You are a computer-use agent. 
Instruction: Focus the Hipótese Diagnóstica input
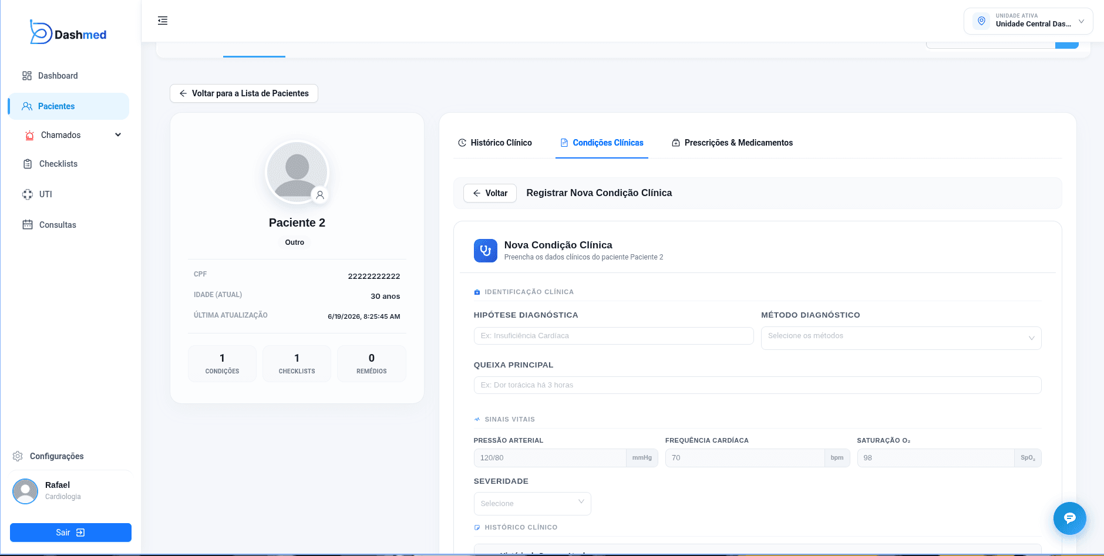pyautogui.click(x=614, y=336)
